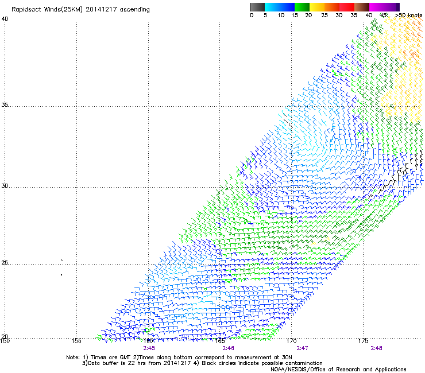The height and width of the screenshot is (373, 425).
Task: Click the gray 0-5 knot swatch in the color bar
Action: click(x=257, y=7)
